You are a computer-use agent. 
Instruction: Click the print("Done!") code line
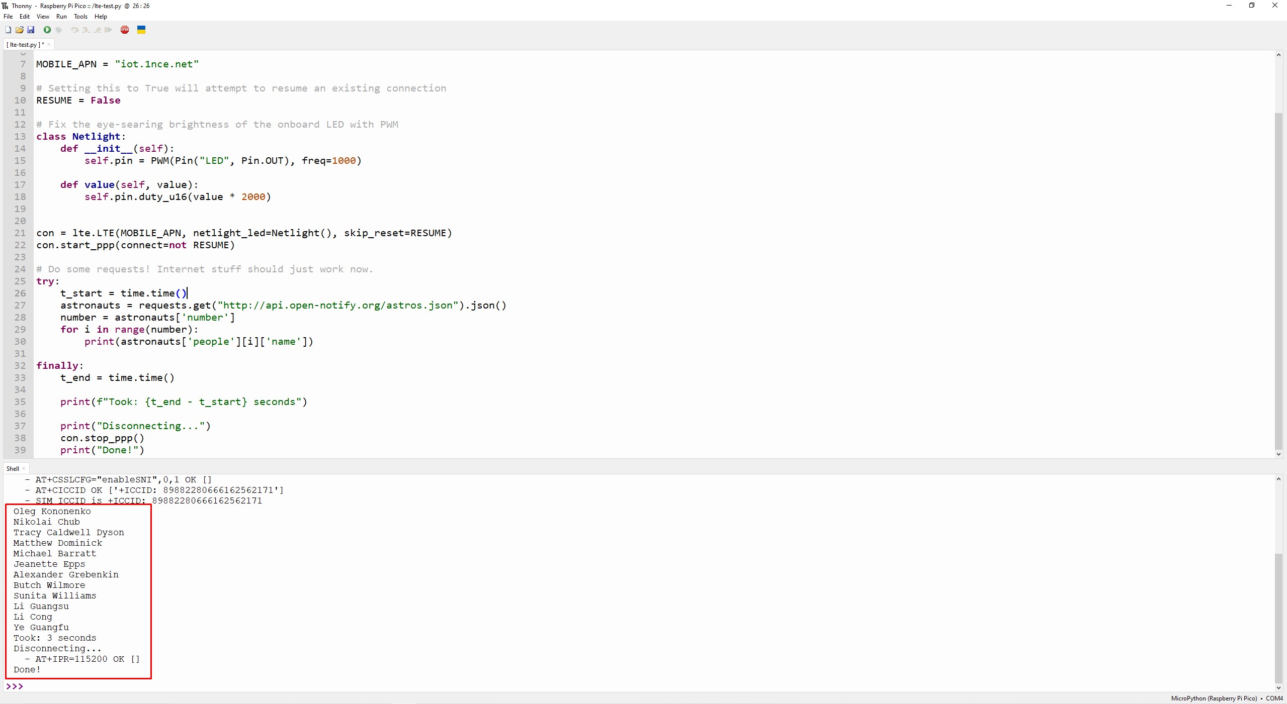pyautogui.click(x=102, y=450)
